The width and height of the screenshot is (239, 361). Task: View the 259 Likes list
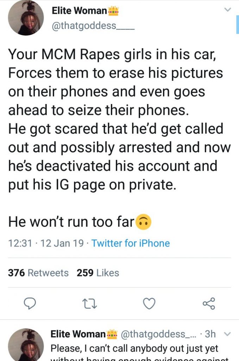tap(98, 273)
